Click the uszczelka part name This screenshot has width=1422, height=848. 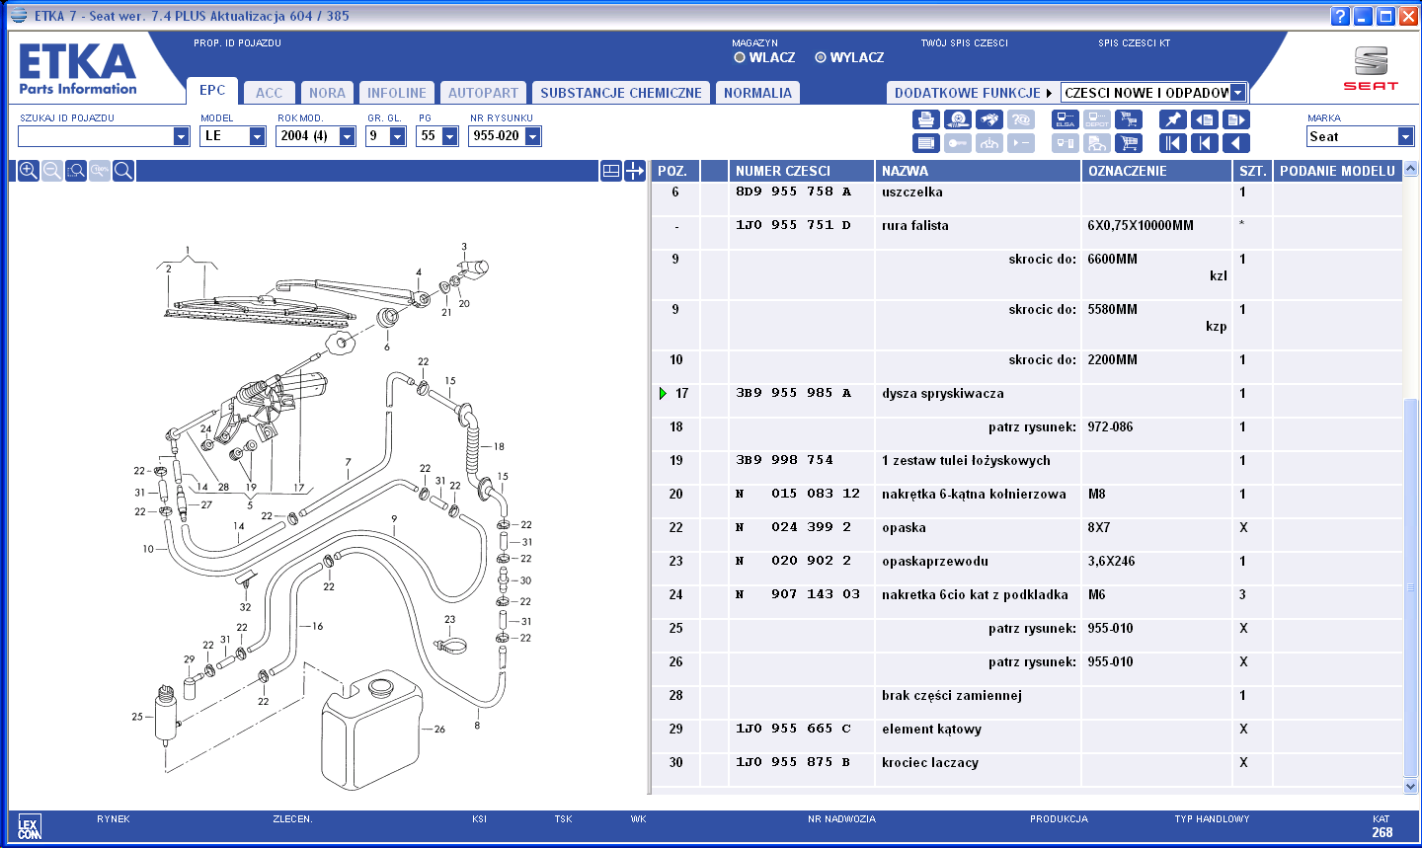(912, 193)
